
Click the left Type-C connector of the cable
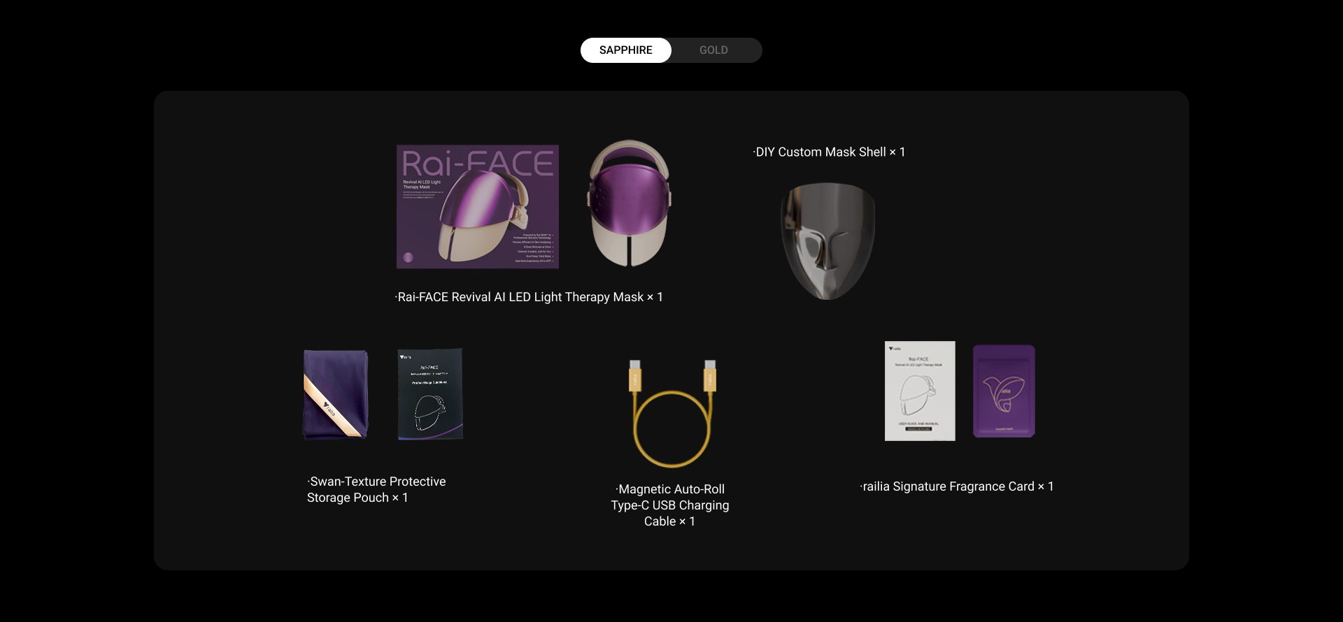pos(634,376)
